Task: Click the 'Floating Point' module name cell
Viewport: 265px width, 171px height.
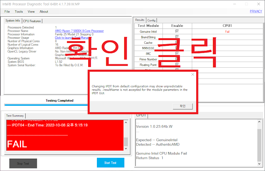Action: pos(148,65)
